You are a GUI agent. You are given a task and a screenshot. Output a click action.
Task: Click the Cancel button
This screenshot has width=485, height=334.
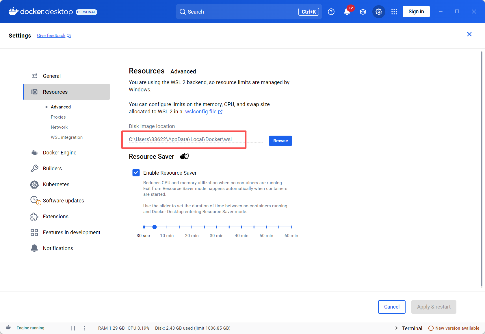[392, 307]
